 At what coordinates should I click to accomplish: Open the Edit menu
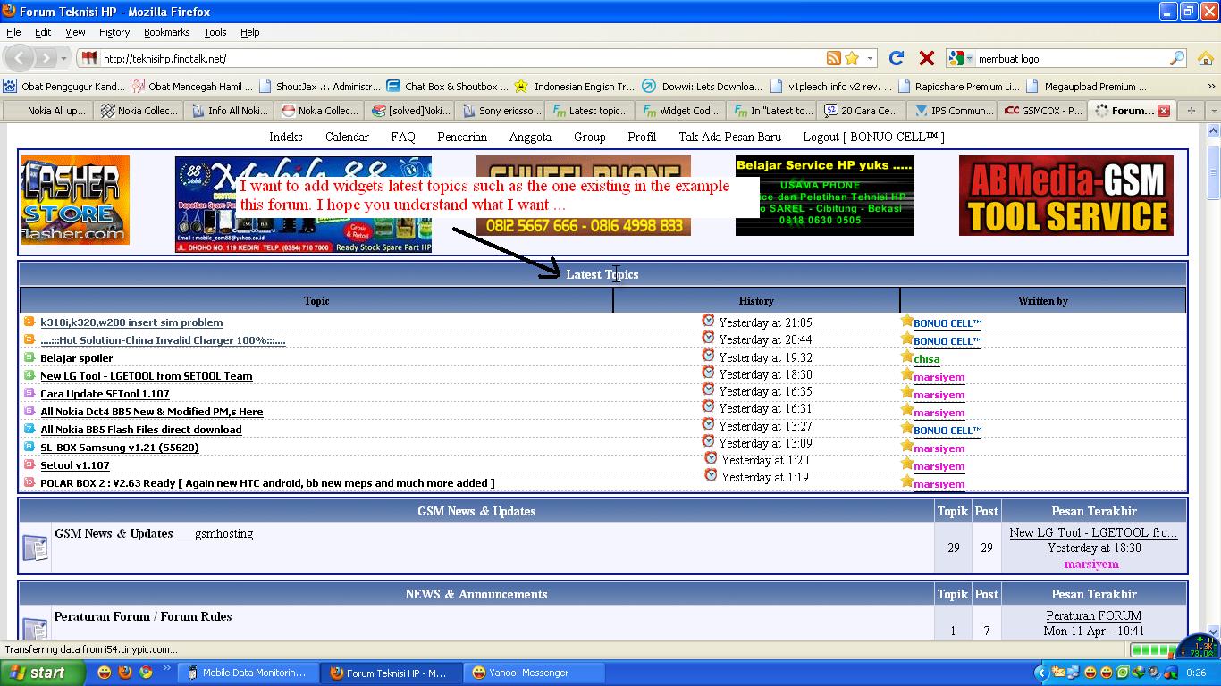(43, 32)
